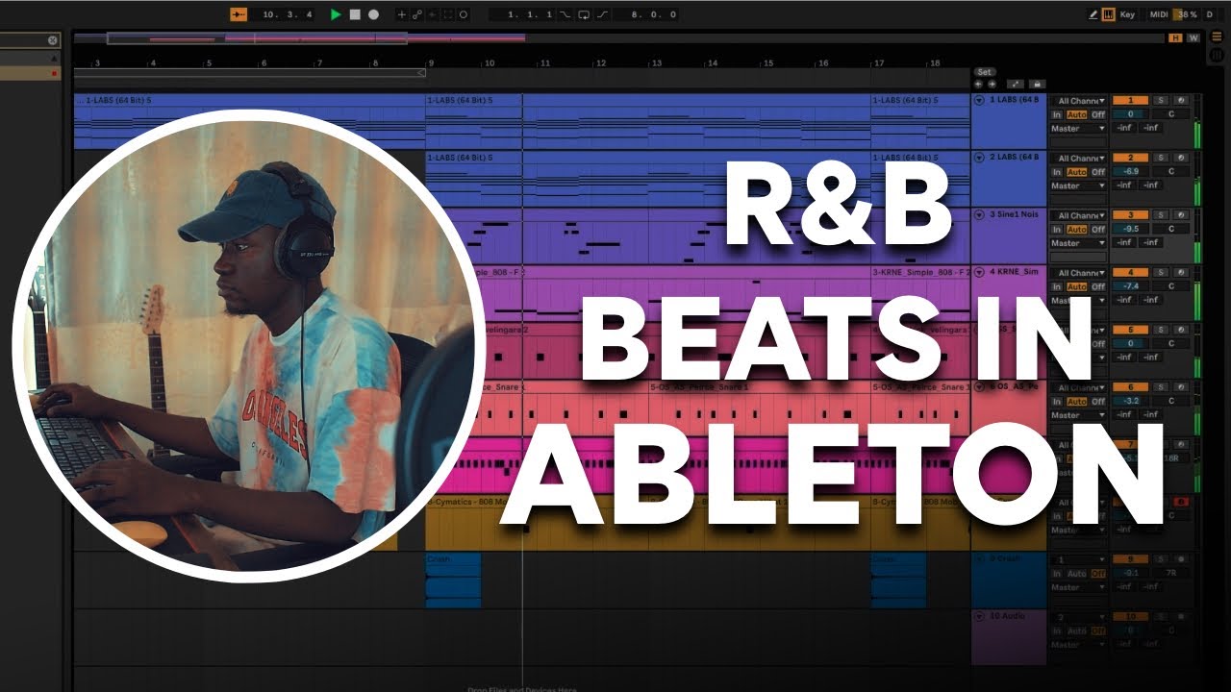Viewport: 1231px width, 692px height.
Task: Toggle track 1 activator button
Action: pyautogui.click(x=1131, y=101)
